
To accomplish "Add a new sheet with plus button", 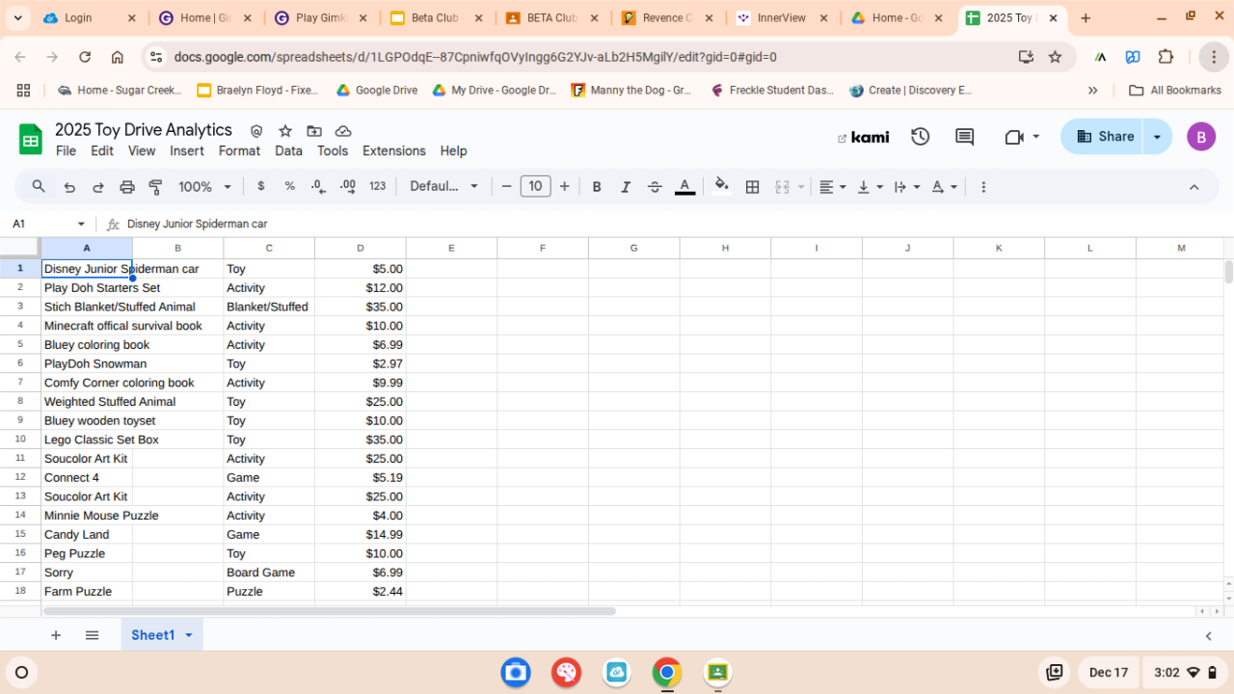I will click(x=56, y=635).
